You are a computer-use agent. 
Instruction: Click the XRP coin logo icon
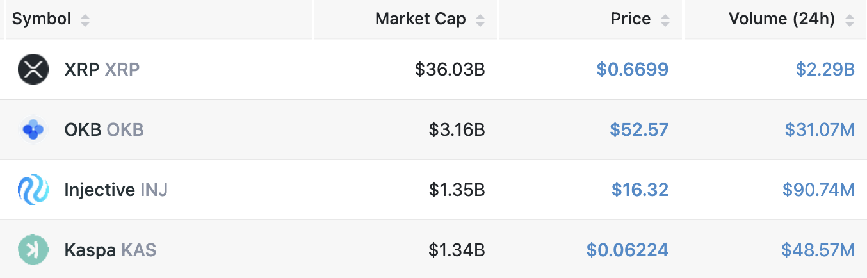coord(33,69)
